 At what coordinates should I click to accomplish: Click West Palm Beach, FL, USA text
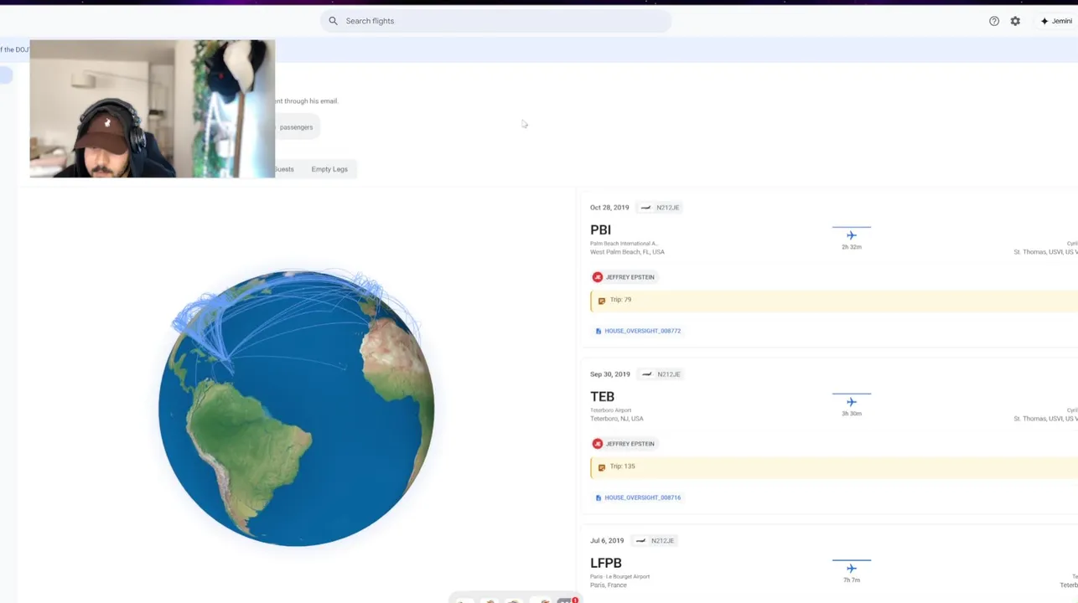(x=627, y=252)
